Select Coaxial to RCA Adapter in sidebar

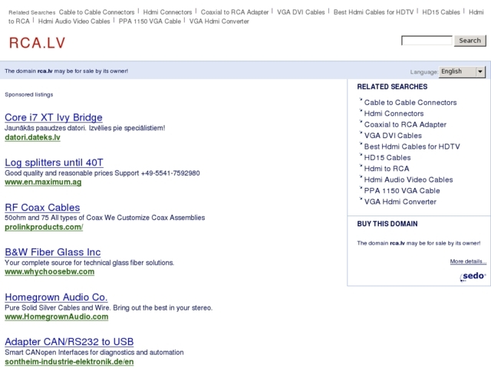click(405, 124)
